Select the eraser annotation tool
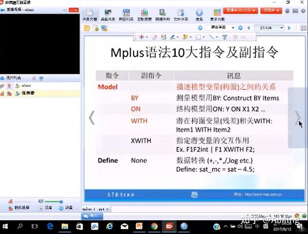 [155, 37]
